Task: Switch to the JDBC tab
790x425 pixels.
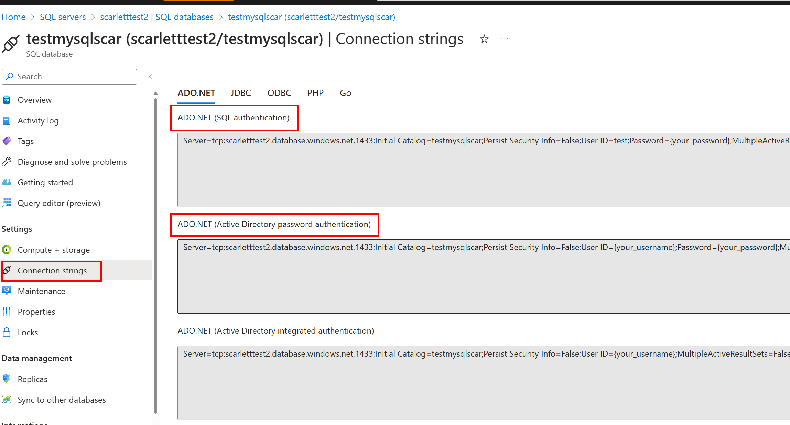Action: click(x=241, y=93)
